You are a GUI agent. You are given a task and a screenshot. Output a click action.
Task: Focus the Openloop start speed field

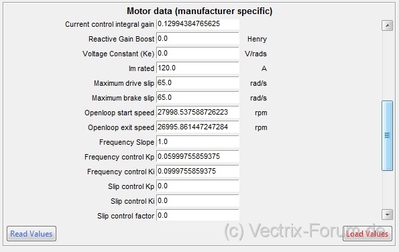198,113
